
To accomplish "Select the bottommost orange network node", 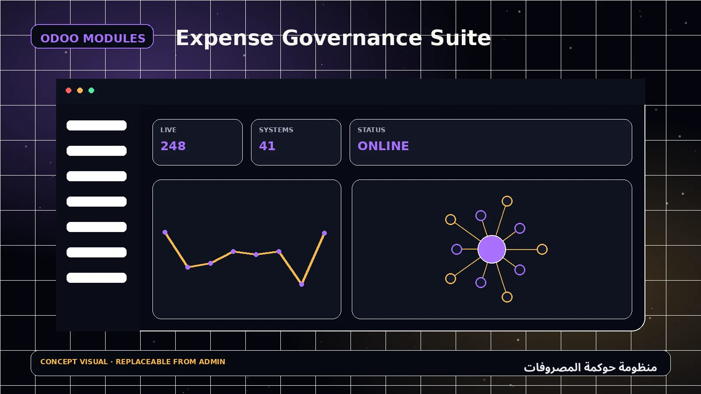I will pos(507,297).
